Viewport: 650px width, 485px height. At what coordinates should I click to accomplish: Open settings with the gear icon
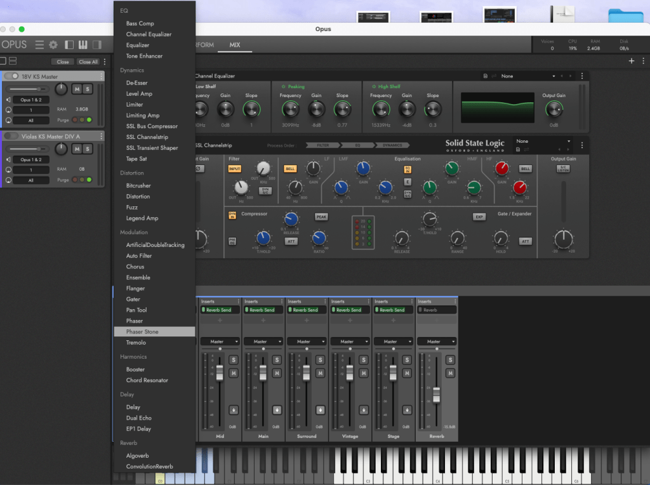point(53,44)
